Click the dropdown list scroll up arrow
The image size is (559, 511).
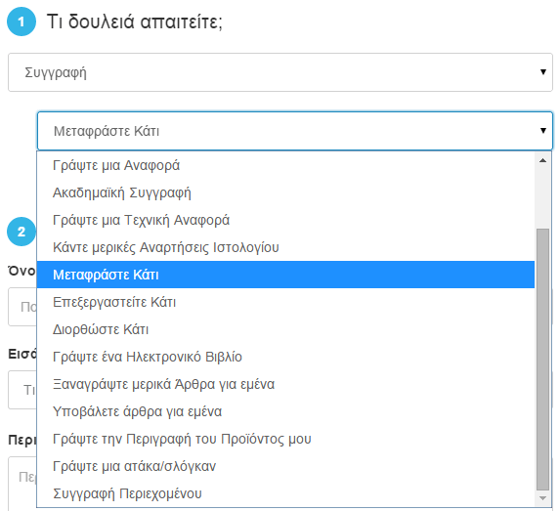pos(543,160)
